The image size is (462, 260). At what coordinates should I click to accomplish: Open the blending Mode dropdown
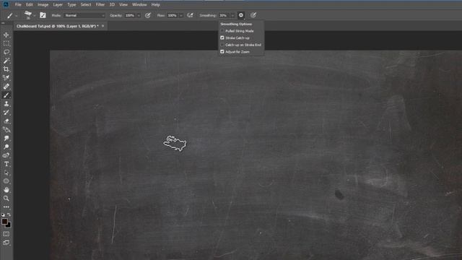(84, 15)
